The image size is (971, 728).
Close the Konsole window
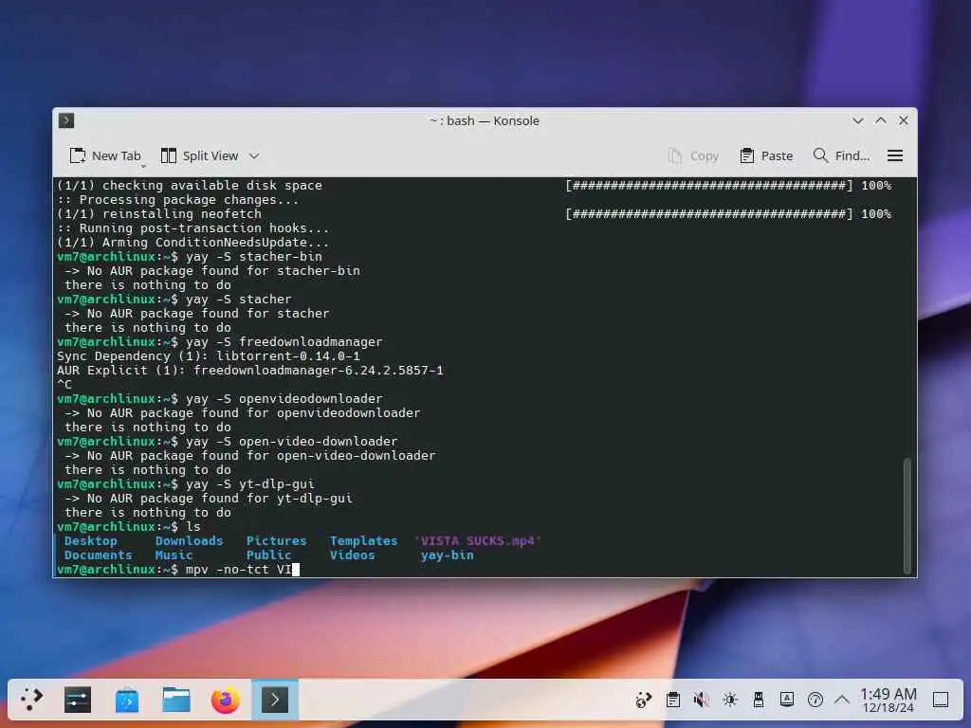tap(904, 120)
